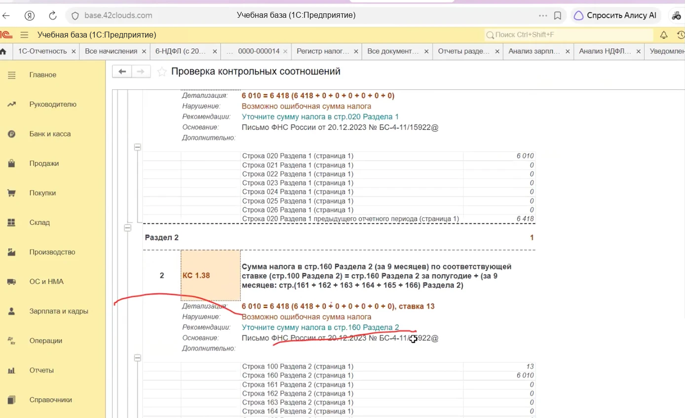Image resolution: width=685 pixels, height=418 pixels.
Task: Close the Все начисления tab
Action: (144, 51)
